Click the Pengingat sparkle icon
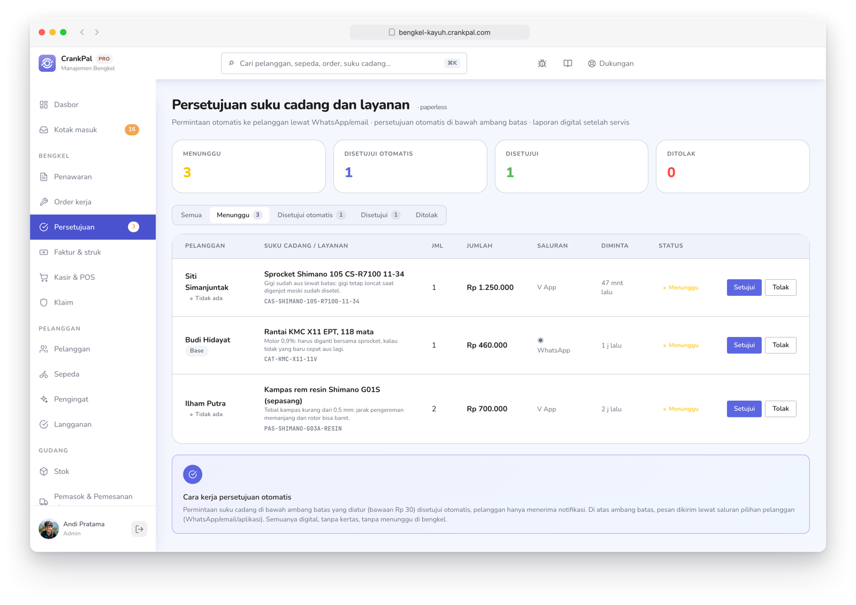 pos(44,400)
